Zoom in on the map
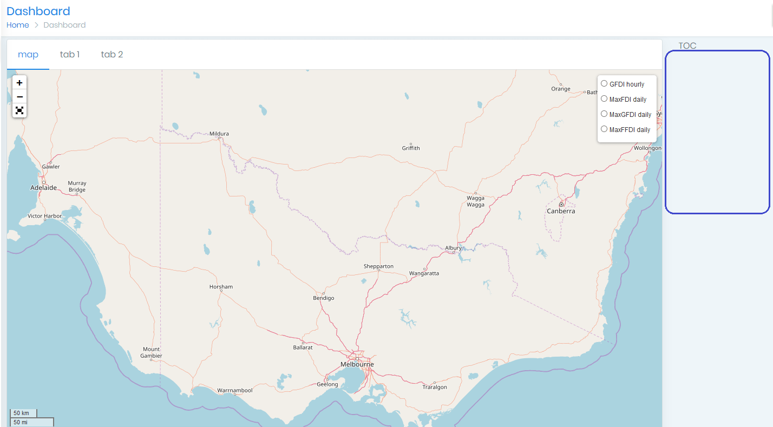Image resolution: width=773 pixels, height=427 pixels. (x=19, y=83)
